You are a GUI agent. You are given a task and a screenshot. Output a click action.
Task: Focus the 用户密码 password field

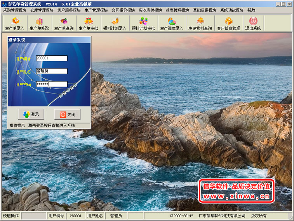(x=52, y=84)
